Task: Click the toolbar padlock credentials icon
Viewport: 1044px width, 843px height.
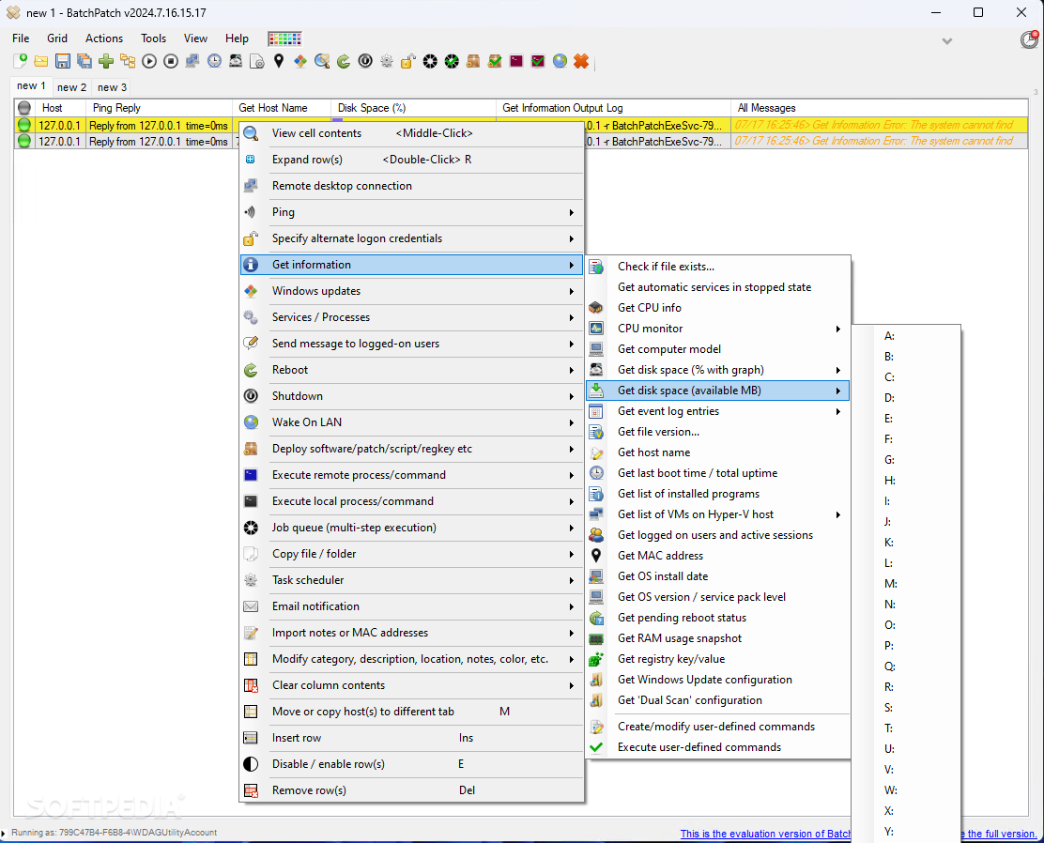Action: pos(408,61)
